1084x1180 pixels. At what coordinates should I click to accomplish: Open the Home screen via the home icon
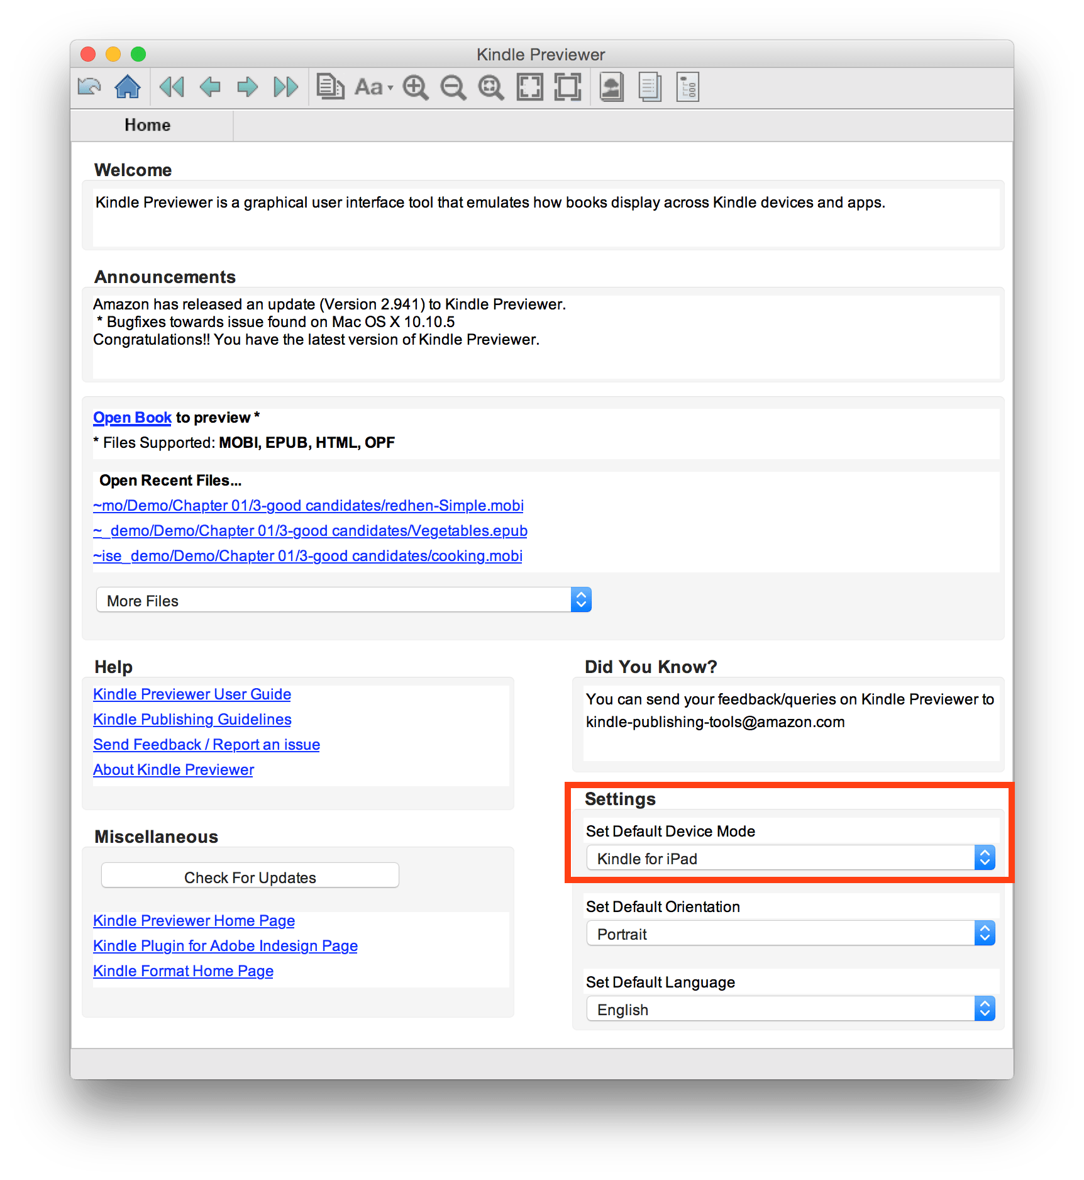(x=128, y=87)
